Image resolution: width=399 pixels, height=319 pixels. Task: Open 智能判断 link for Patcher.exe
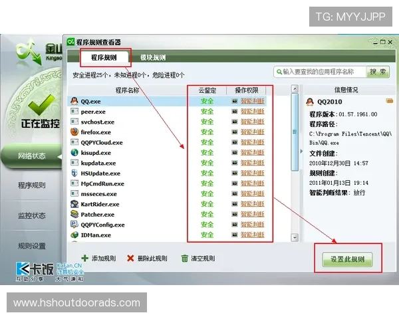[253, 214]
